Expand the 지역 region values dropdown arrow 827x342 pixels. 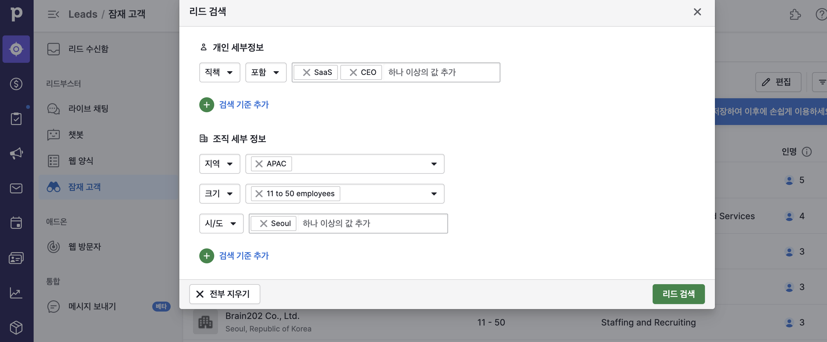coord(434,164)
